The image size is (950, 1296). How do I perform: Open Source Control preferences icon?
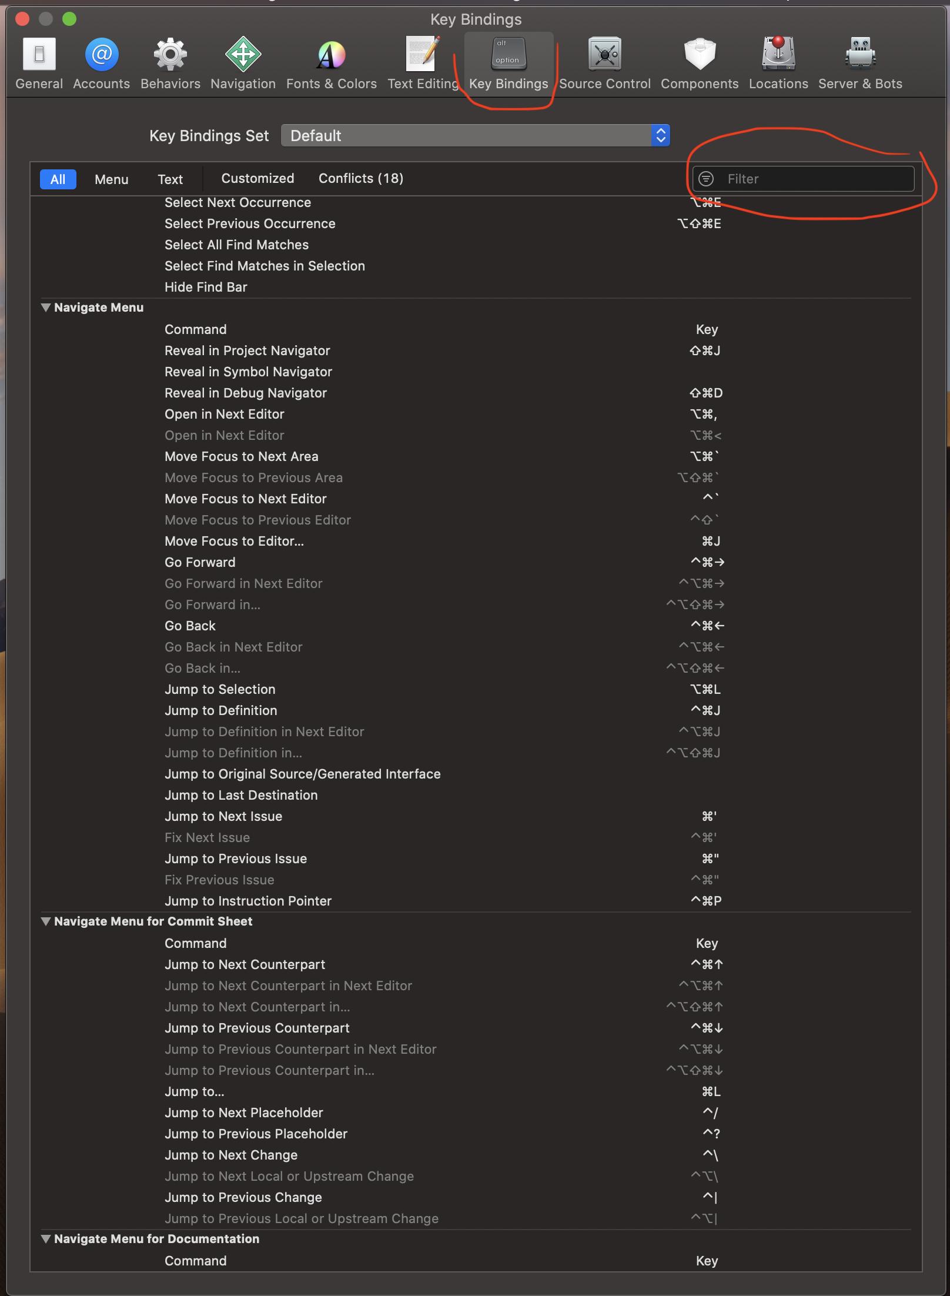604,54
